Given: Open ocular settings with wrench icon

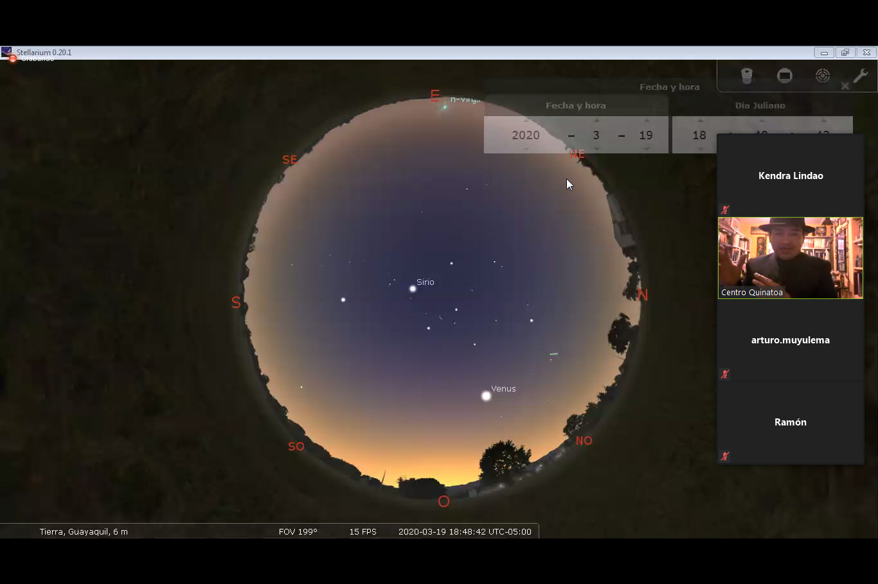Looking at the screenshot, I should 860,76.
